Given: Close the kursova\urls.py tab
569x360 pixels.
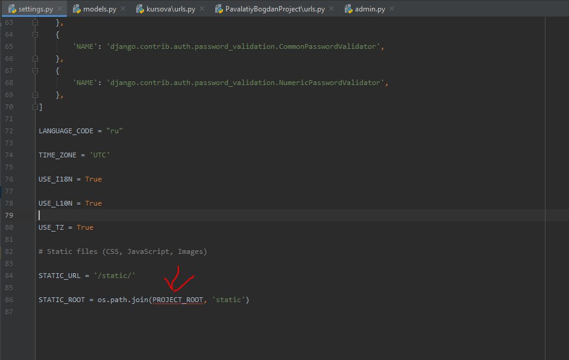Looking at the screenshot, I should pos(202,8).
